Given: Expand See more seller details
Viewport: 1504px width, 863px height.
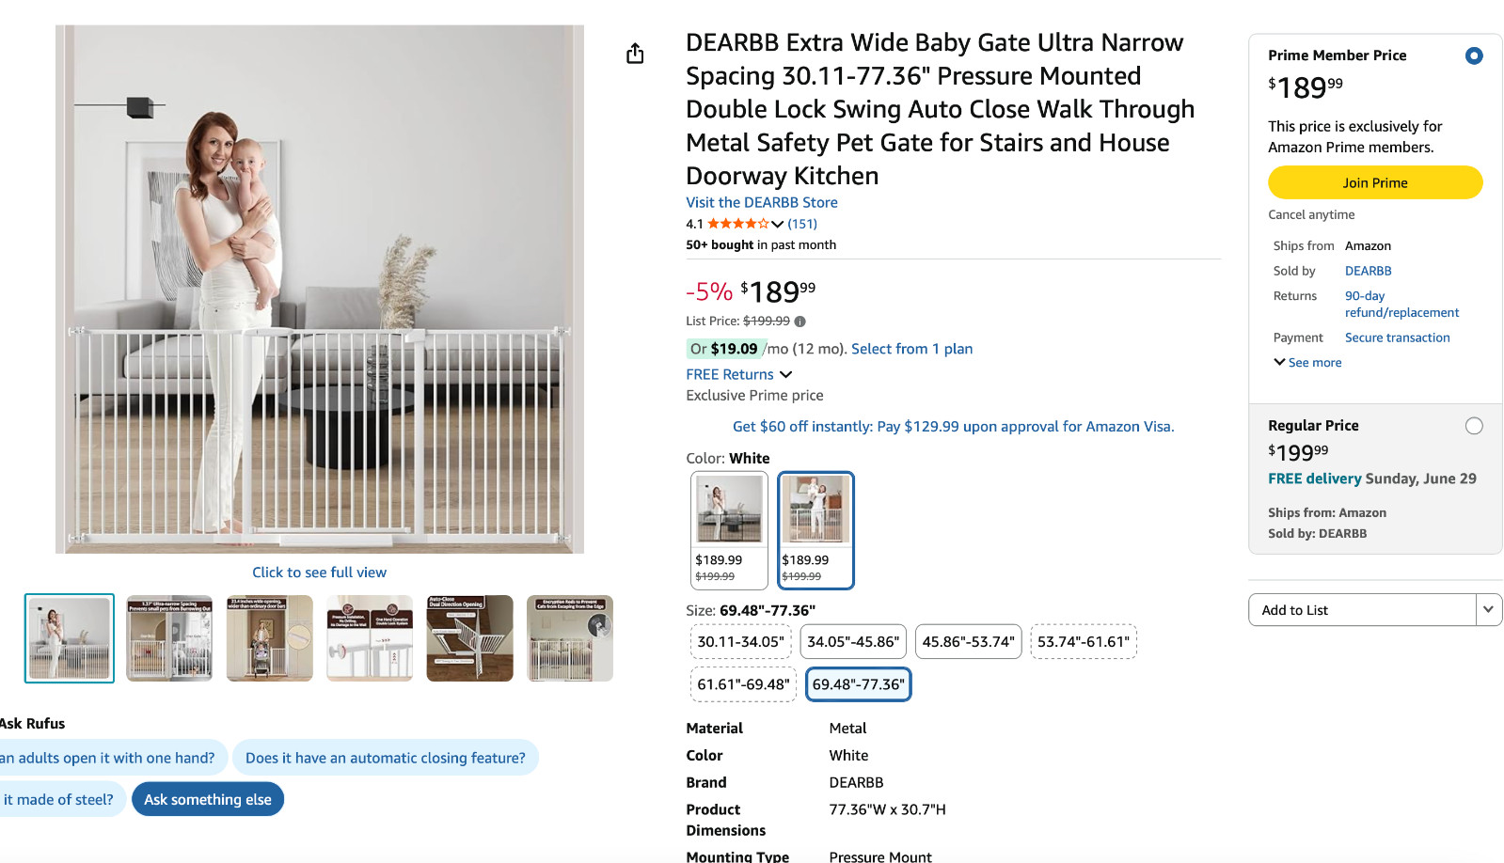Looking at the screenshot, I should coord(1307,363).
